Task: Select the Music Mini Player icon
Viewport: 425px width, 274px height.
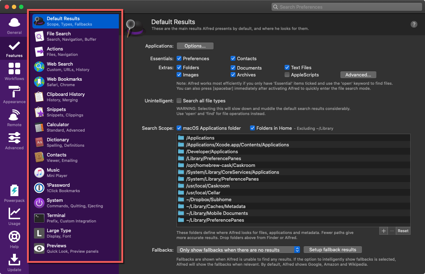Action: point(39,173)
